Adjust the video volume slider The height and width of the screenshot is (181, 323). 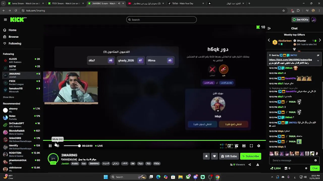click(72, 146)
